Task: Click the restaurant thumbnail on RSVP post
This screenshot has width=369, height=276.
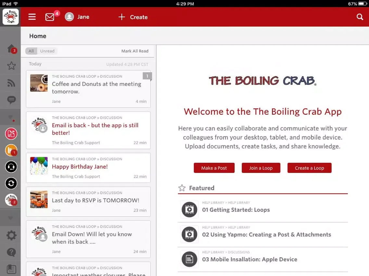Action: tap(39, 200)
